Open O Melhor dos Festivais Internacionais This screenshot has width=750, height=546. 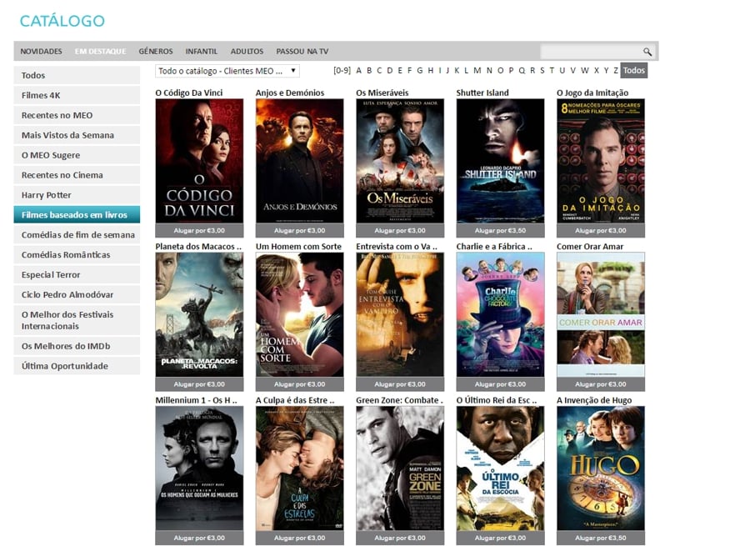pos(77,320)
